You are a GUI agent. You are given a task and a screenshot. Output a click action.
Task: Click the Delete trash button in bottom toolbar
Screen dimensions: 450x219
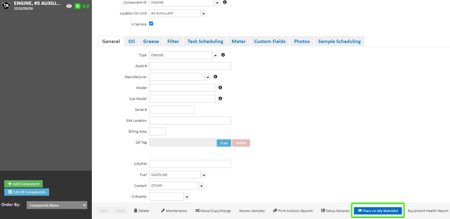point(141,211)
